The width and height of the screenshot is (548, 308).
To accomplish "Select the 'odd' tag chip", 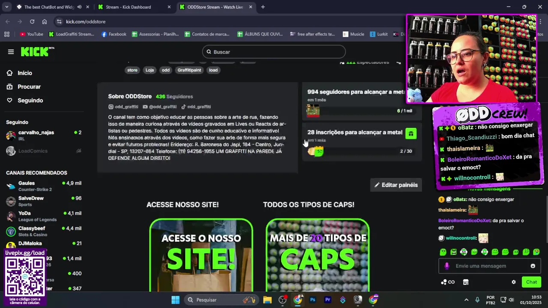I will pyautogui.click(x=166, y=70).
